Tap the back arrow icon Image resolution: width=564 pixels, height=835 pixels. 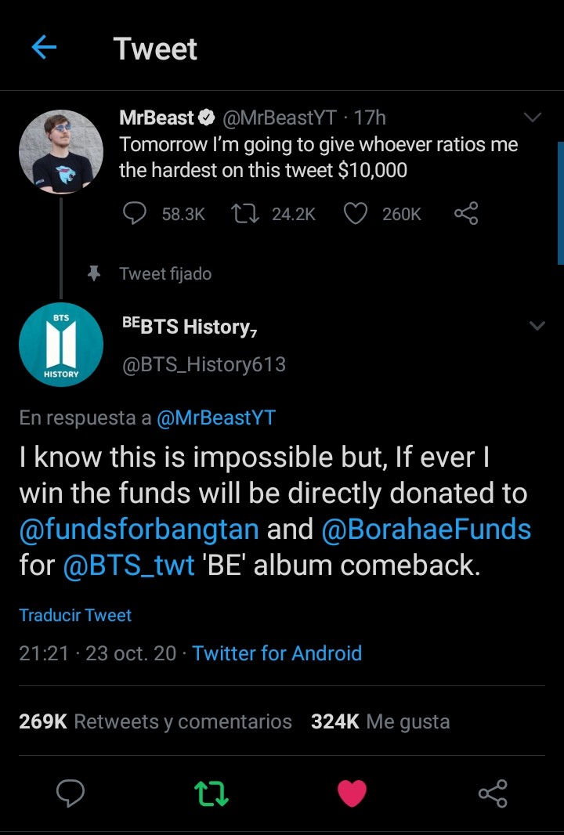44,49
